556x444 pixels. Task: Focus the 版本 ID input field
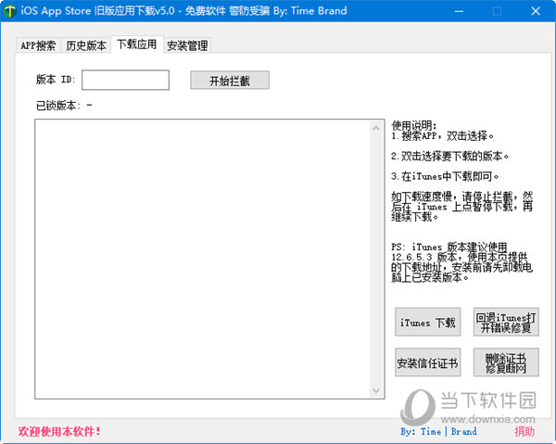tap(125, 80)
